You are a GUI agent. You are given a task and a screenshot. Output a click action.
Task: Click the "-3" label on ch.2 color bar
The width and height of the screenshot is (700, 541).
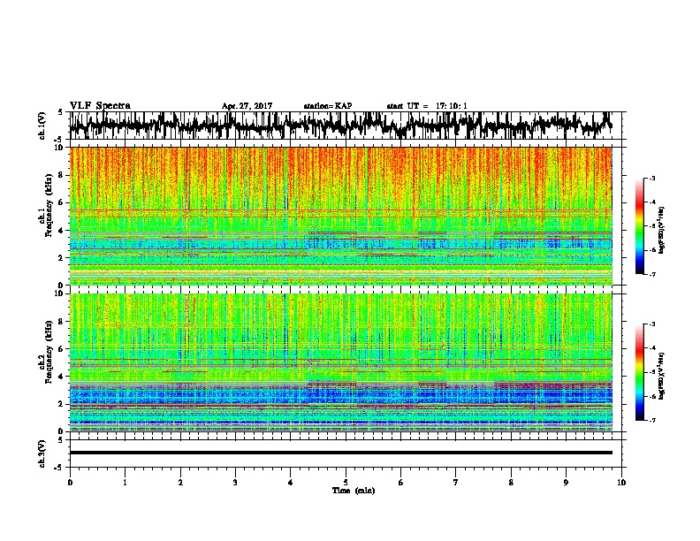coord(651,324)
